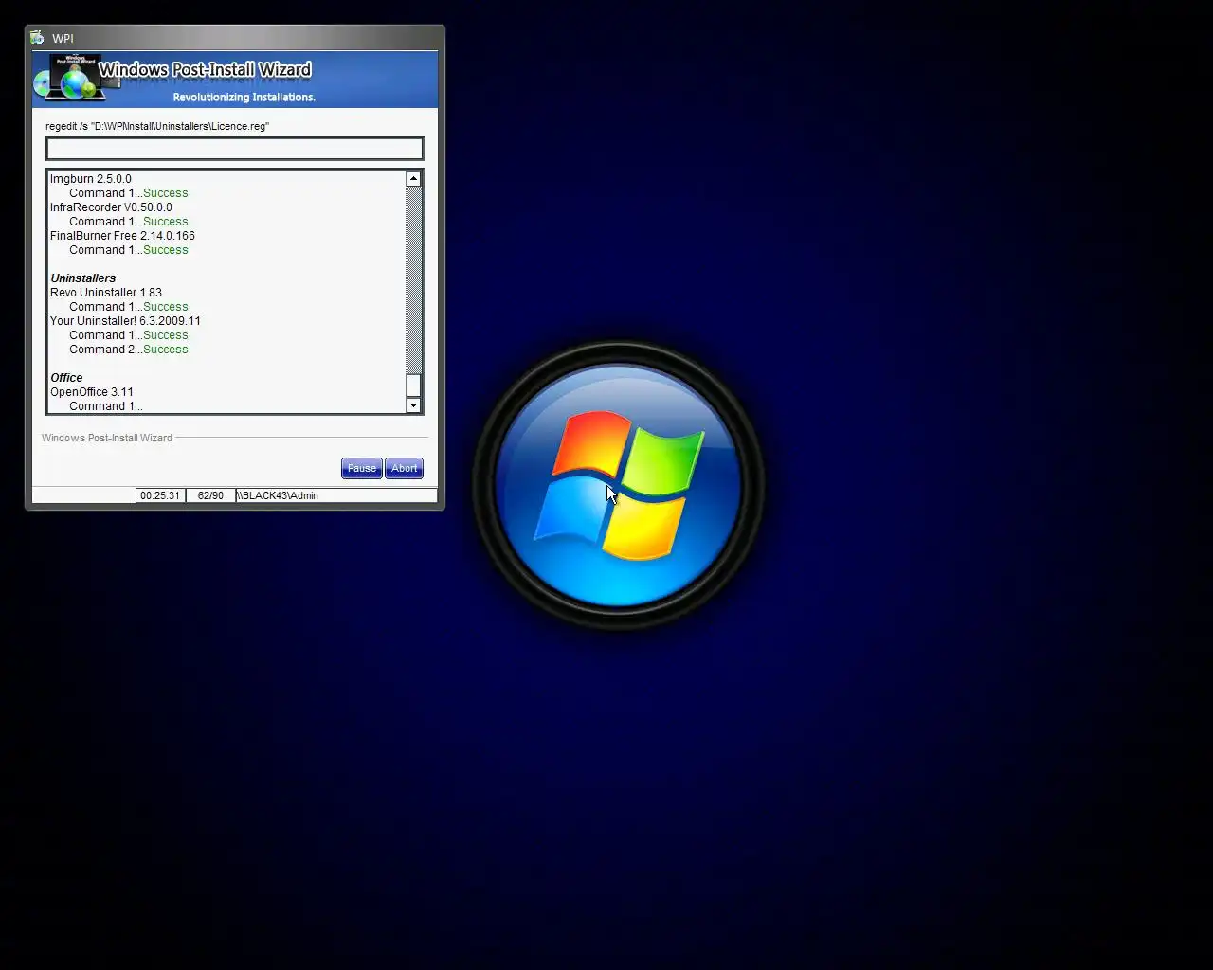Click the WPI title bar icon

(x=37, y=38)
